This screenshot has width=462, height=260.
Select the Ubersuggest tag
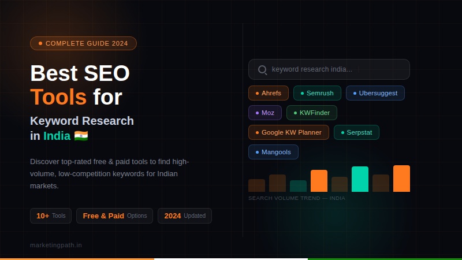coord(375,93)
